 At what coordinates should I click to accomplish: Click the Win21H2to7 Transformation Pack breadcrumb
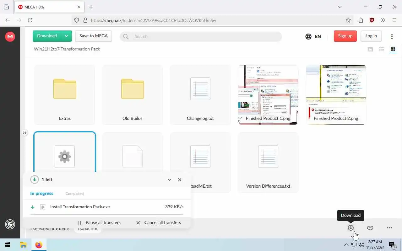67,49
